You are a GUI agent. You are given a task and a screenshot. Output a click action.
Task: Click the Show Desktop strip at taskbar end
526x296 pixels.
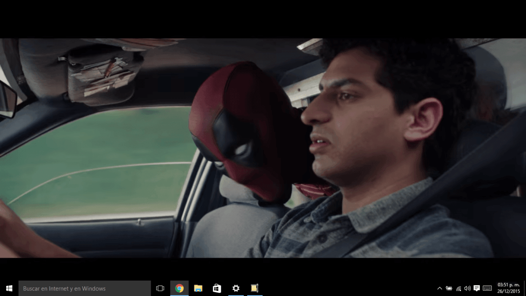point(524,288)
